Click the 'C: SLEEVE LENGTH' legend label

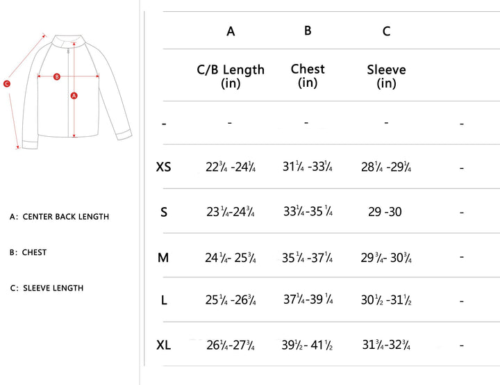tap(47, 288)
